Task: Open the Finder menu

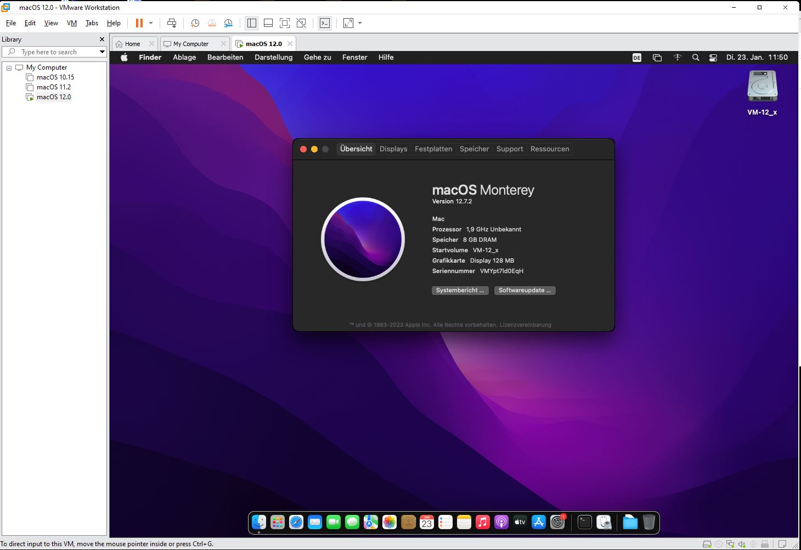Action: (150, 58)
